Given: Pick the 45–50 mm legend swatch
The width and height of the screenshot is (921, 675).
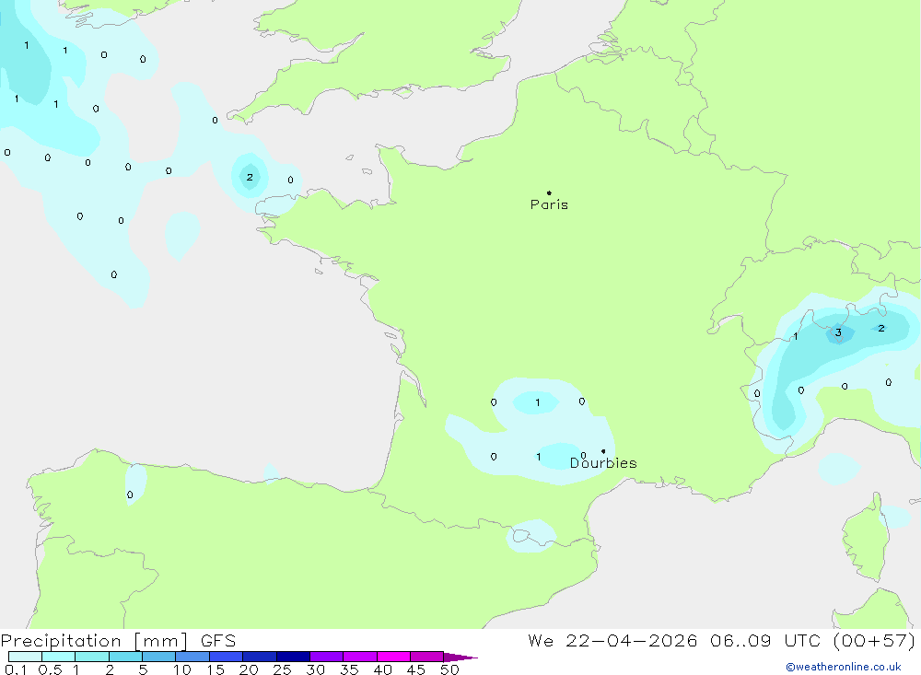Looking at the screenshot, I should tap(427, 657).
